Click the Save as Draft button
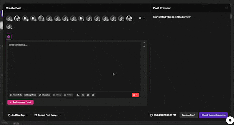This screenshot has height=125, width=234. (189, 115)
